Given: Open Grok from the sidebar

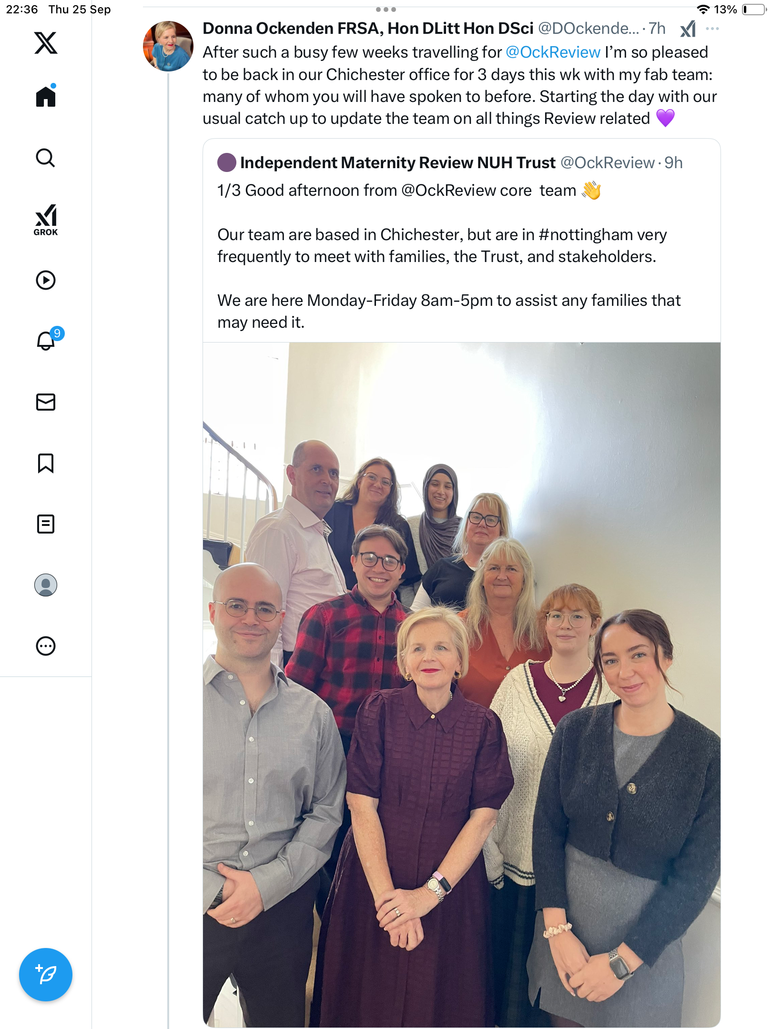Looking at the screenshot, I should [x=46, y=220].
